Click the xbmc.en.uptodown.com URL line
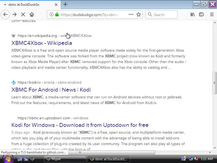This screenshot has height=163, width=217. click(53, 118)
